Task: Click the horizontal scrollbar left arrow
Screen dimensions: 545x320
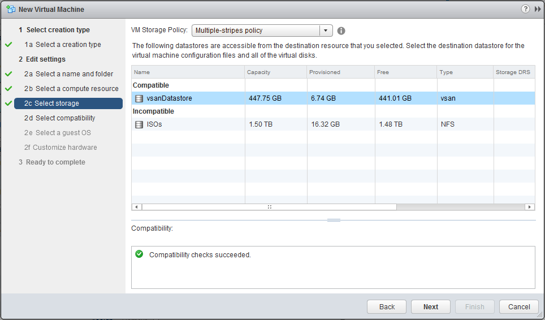Action: coord(137,207)
